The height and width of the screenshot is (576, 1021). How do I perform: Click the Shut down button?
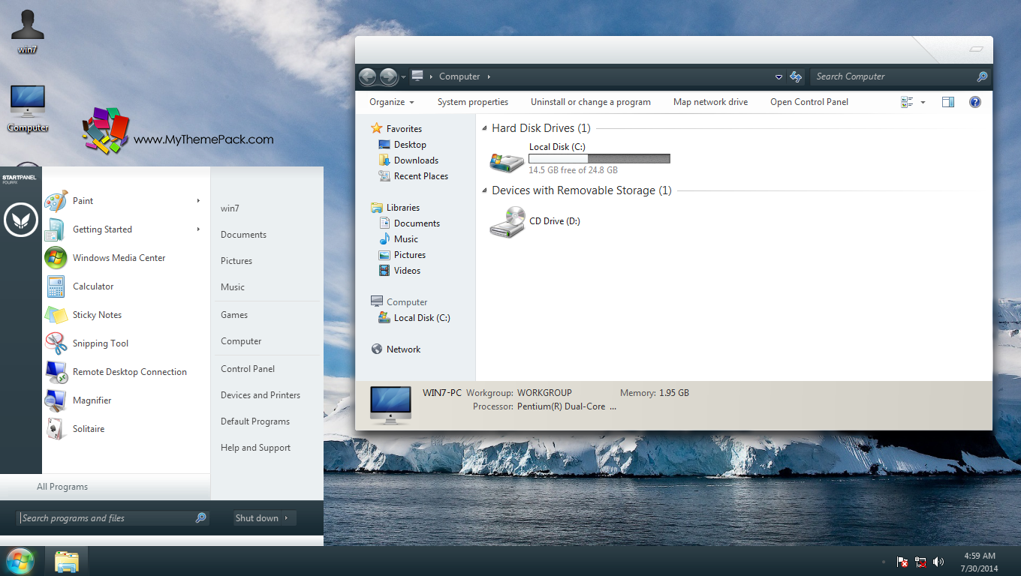pyautogui.click(x=257, y=518)
